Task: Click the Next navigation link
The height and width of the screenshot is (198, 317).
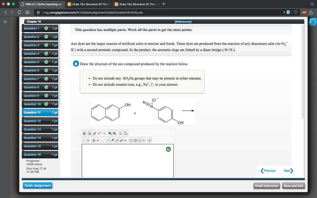Action: coord(287,170)
